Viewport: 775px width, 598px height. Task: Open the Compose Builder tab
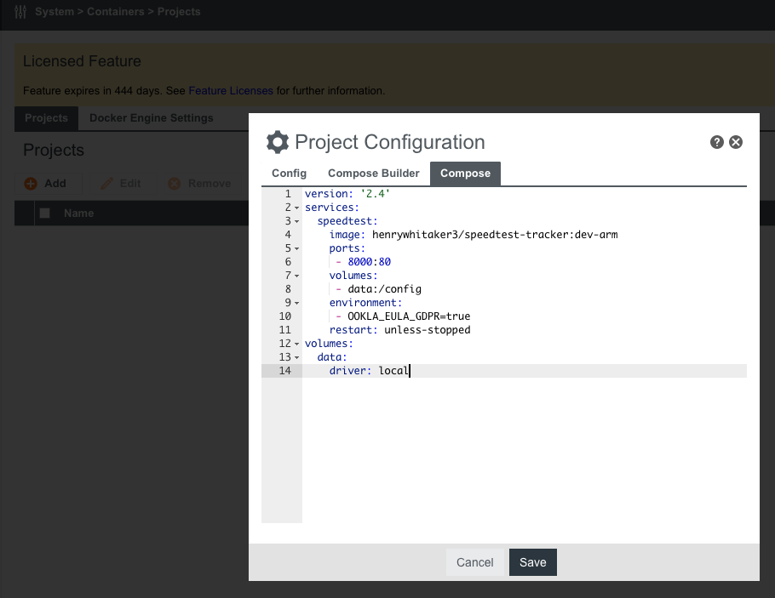374,174
